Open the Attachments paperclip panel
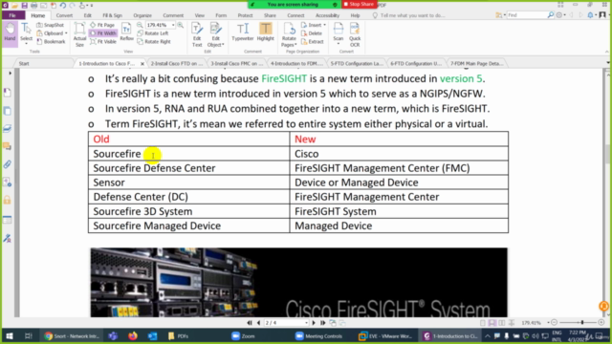The image size is (612, 344). tap(7, 164)
